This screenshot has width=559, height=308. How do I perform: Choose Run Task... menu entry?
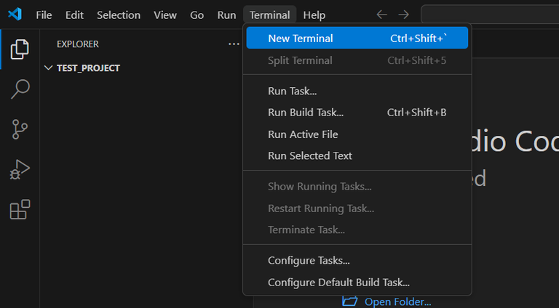(292, 92)
